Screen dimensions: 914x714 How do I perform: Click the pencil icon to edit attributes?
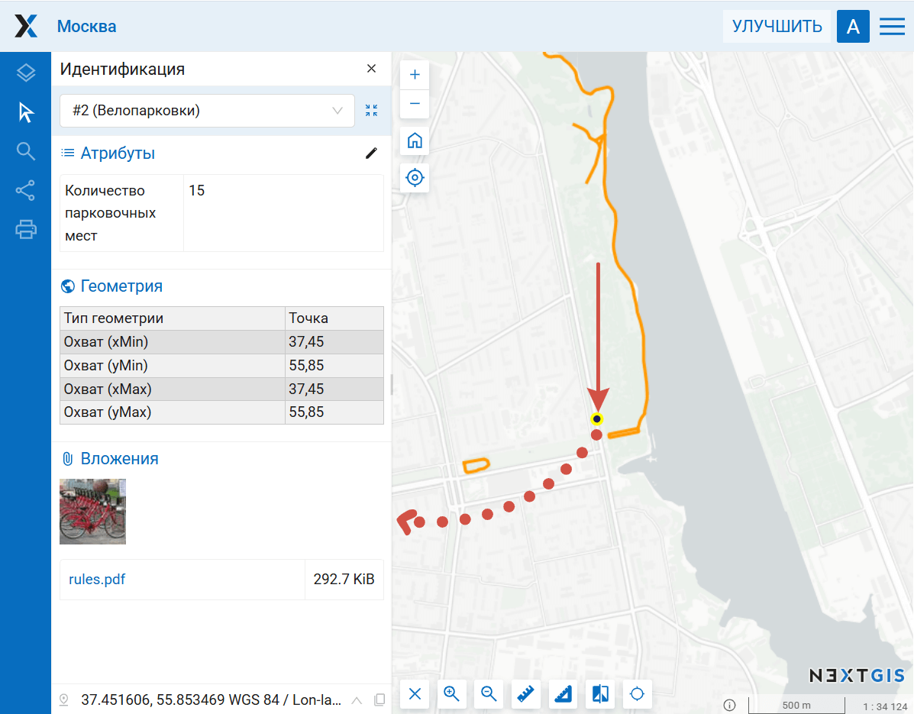point(371,153)
